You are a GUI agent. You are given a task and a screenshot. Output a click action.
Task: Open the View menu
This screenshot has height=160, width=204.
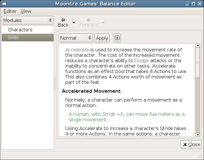pos(26,11)
